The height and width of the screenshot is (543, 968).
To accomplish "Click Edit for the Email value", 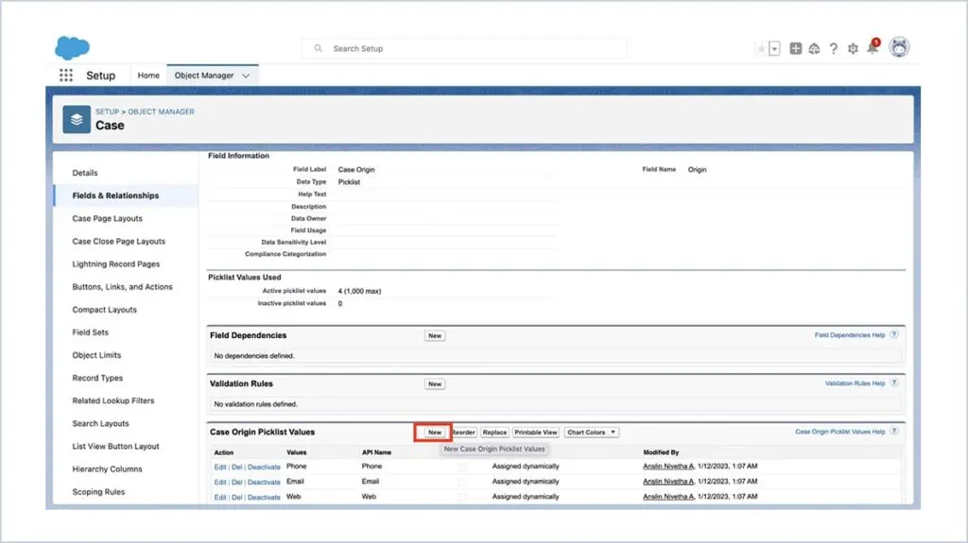I will (219, 483).
